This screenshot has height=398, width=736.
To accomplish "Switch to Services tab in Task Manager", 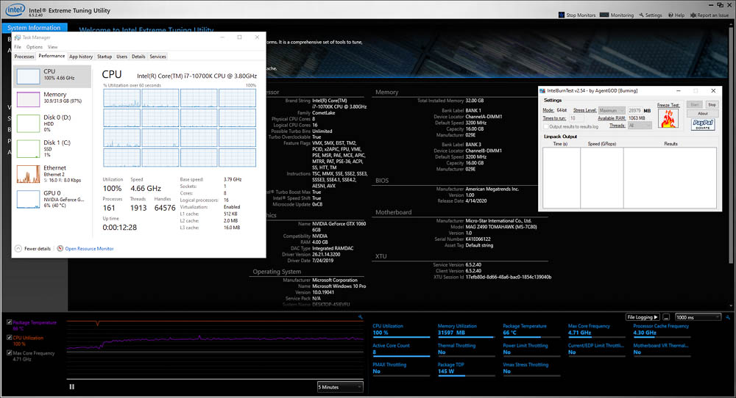I will click(158, 57).
